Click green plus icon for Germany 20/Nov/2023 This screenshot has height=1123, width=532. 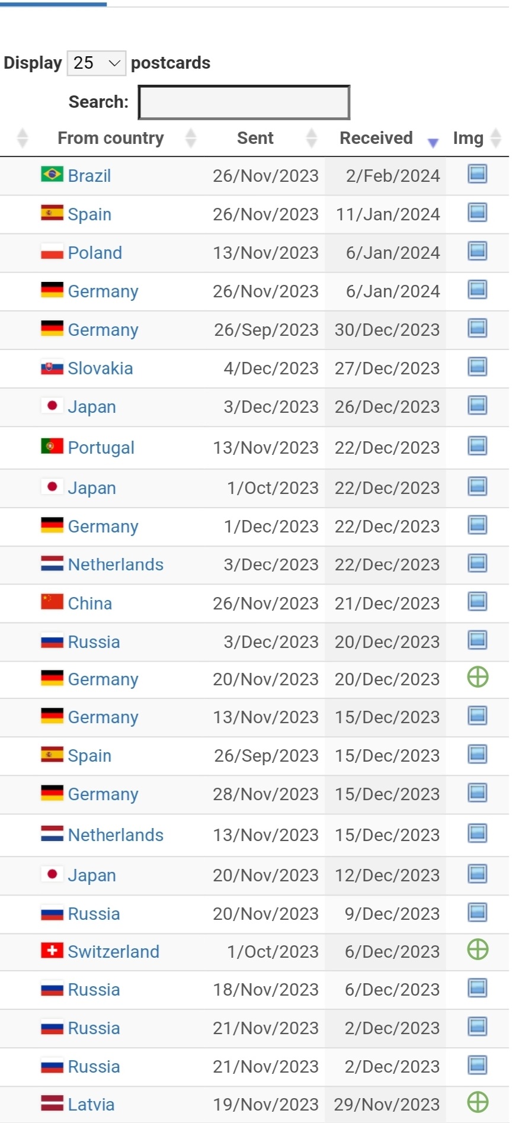pyautogui.click(x=477, y=677)
